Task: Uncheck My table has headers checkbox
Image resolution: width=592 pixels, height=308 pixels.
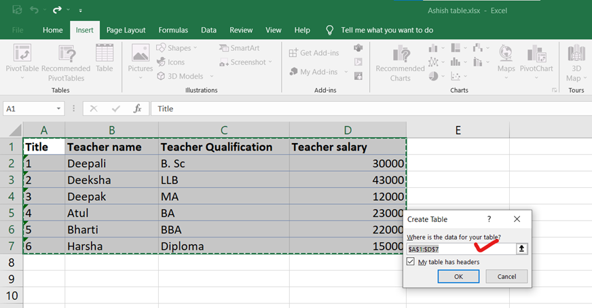Action: (x=411, y=262)
